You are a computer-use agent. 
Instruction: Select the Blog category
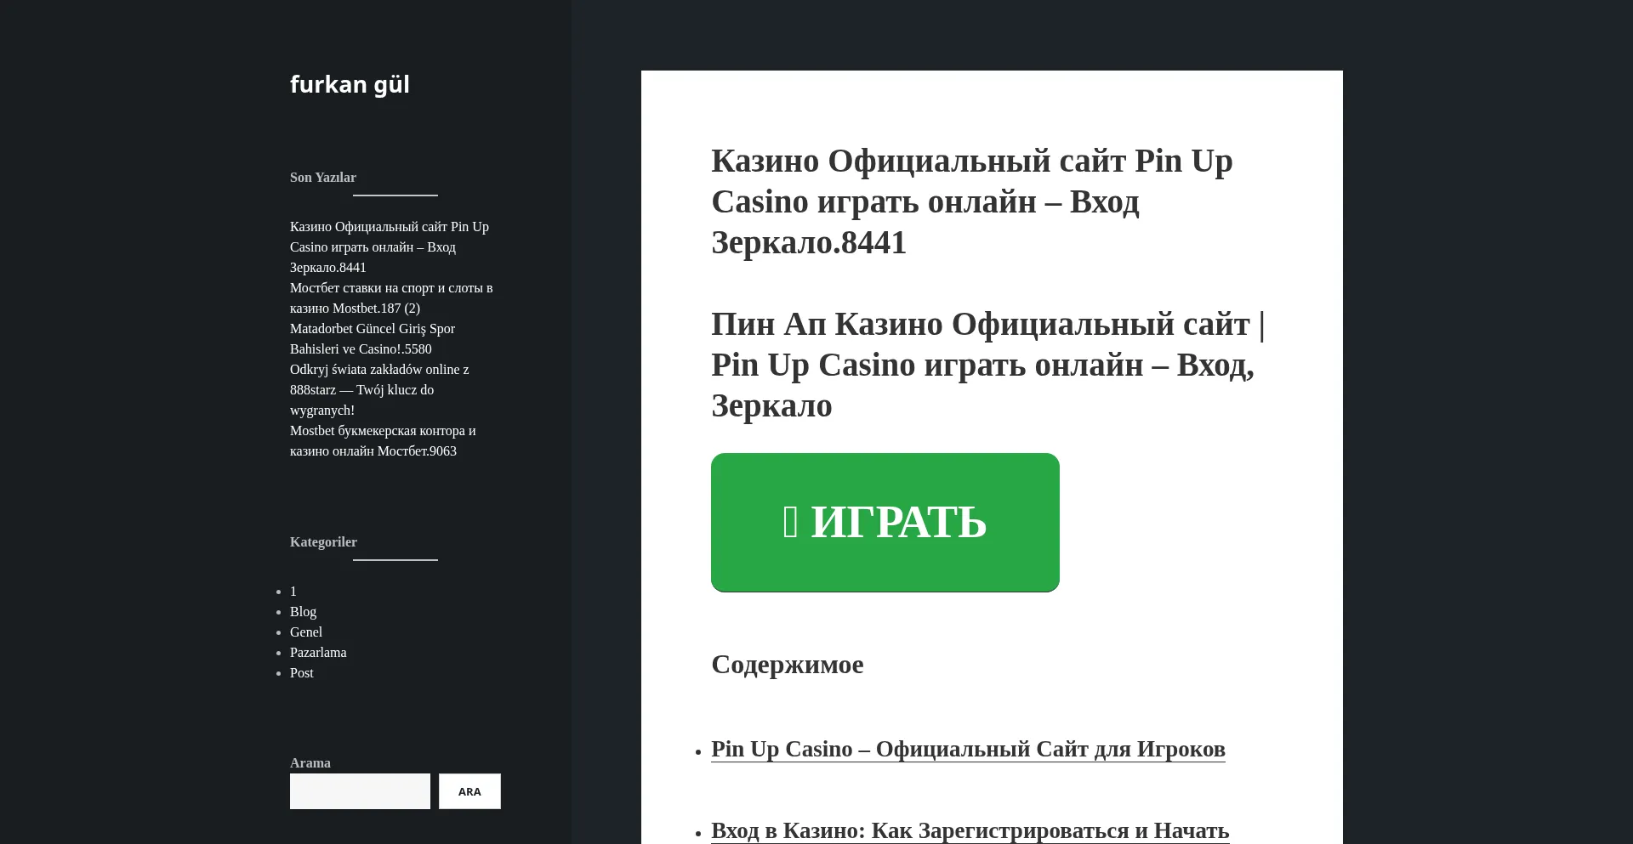coord(303,612)
